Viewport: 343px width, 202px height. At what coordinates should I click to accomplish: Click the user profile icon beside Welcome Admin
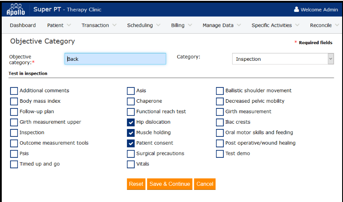[x=297, y=10]
